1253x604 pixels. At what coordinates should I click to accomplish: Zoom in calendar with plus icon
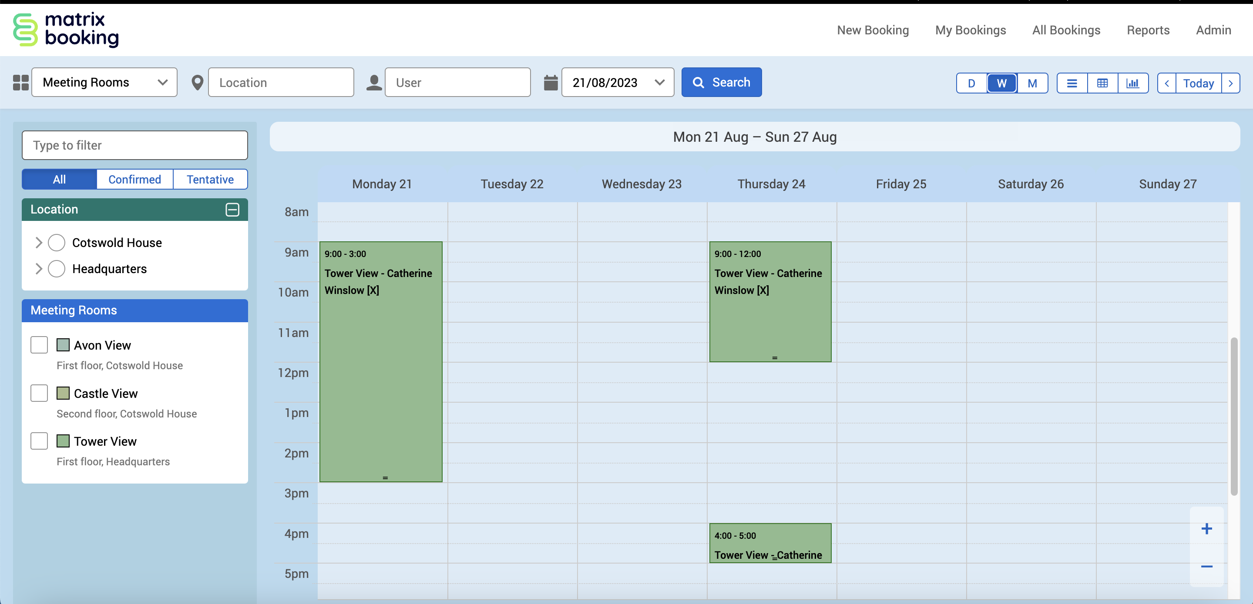(1206, 529)
